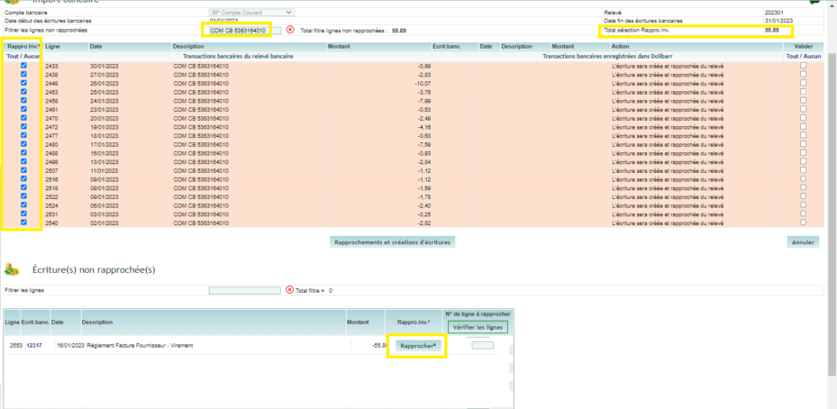Click 'Écriture(s) non rapprochée(s)' heading
The image size is (837, 409).
(x=94, y=269)
